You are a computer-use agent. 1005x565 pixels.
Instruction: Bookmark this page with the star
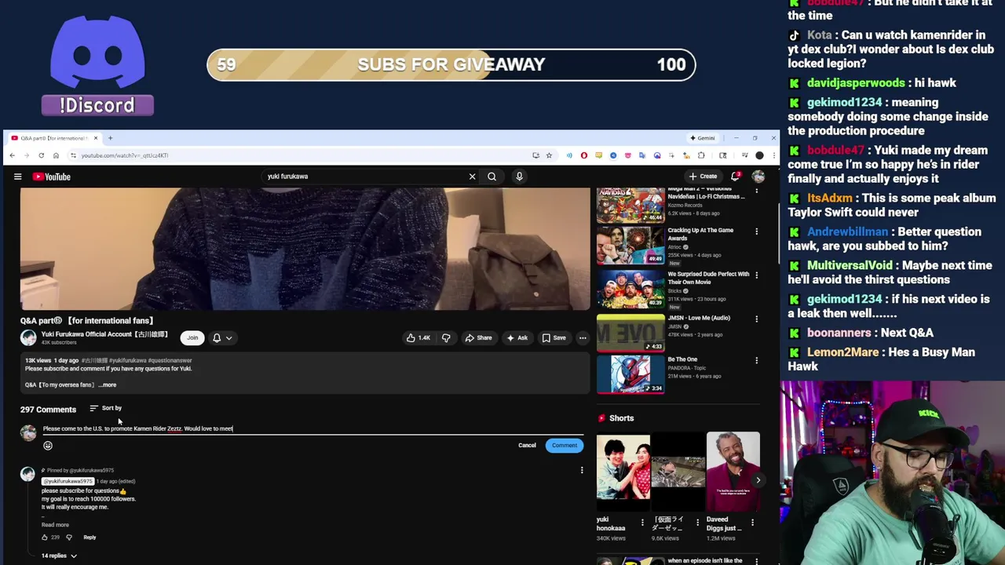[549, 155]
